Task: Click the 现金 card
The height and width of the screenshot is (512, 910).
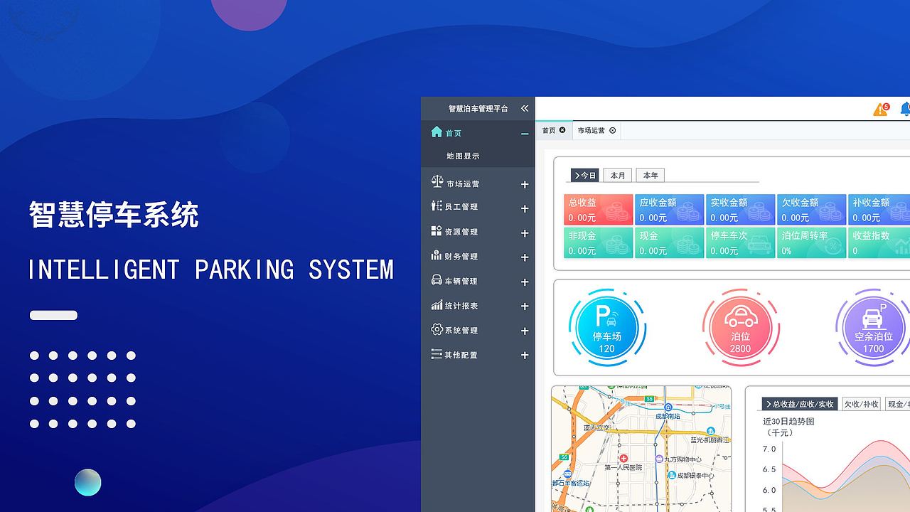Action: [x=670, y=242]
